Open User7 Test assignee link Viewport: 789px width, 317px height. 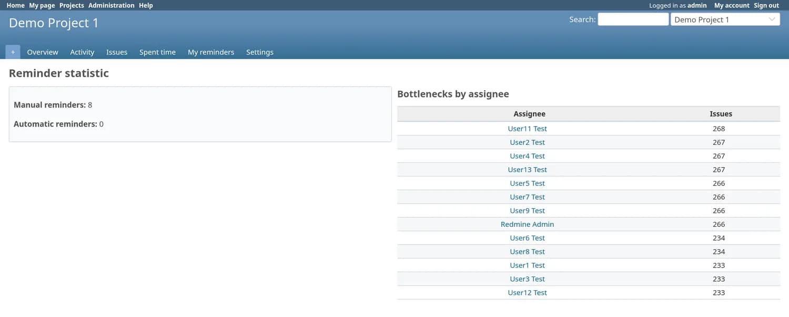coord(528,197)
